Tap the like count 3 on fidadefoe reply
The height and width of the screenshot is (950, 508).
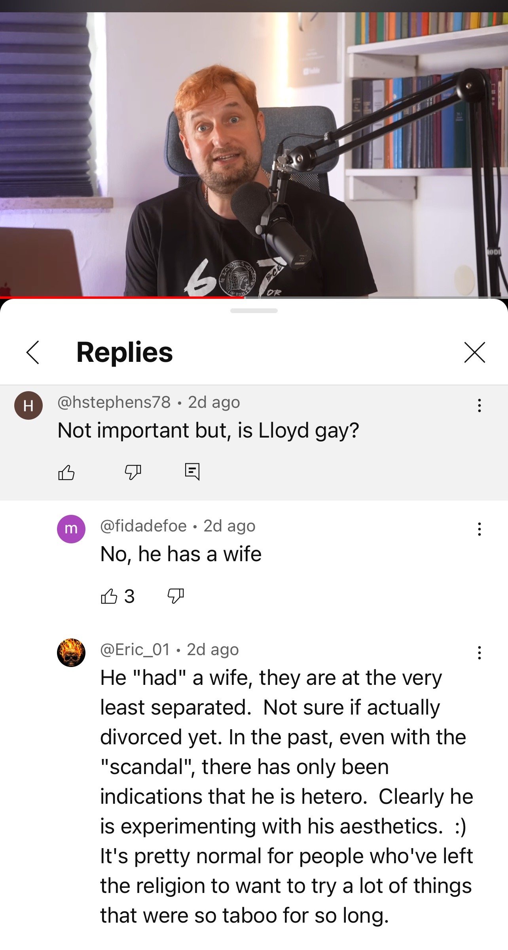[129, 596]
